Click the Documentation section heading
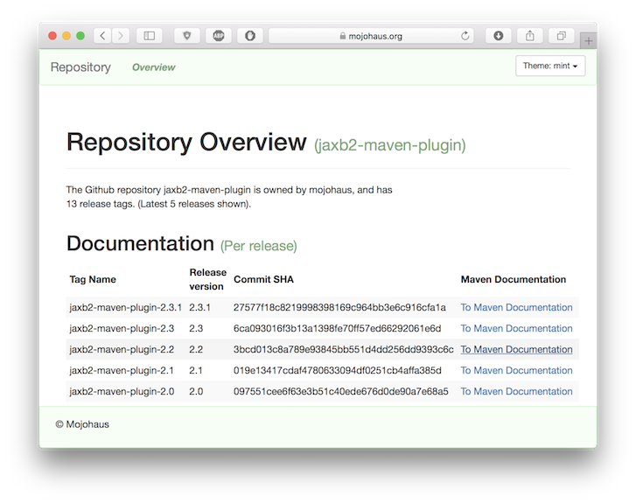The height and width of the screenshot is (504, 636). pos(140,244)
